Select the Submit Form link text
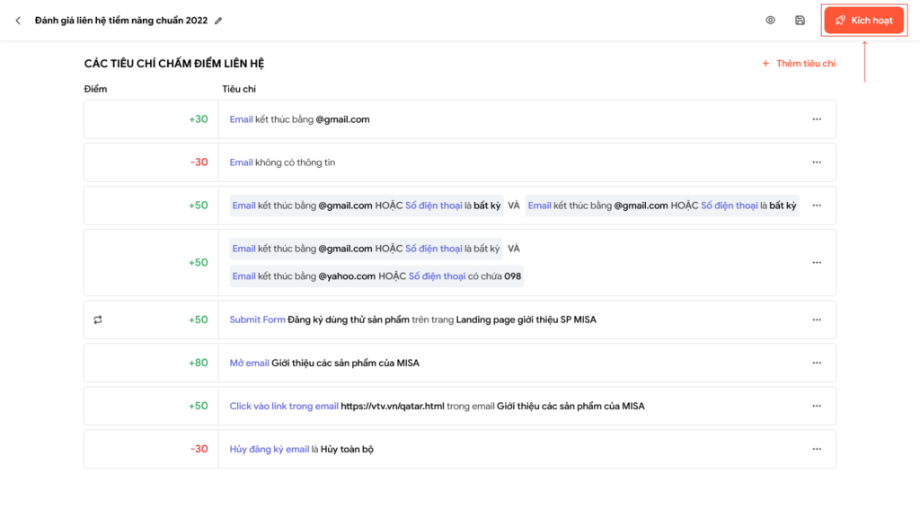Screen dimensions: 920x517 tap(257, 320)
